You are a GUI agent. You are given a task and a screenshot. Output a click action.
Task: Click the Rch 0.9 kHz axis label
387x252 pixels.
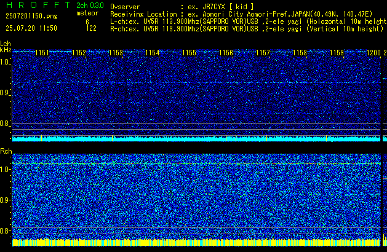pyautogui.click(x=5, y=200)
